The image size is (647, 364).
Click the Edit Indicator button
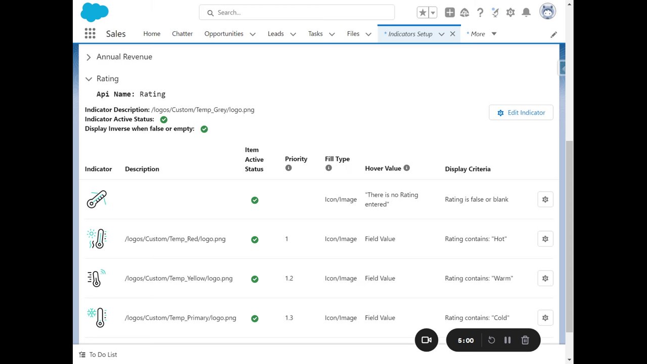click(521, 113)
